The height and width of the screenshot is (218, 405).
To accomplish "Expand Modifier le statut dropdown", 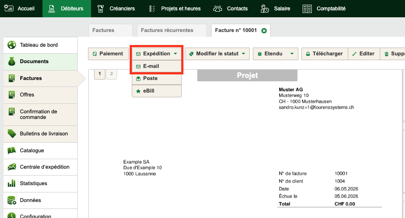I will 217,54.
